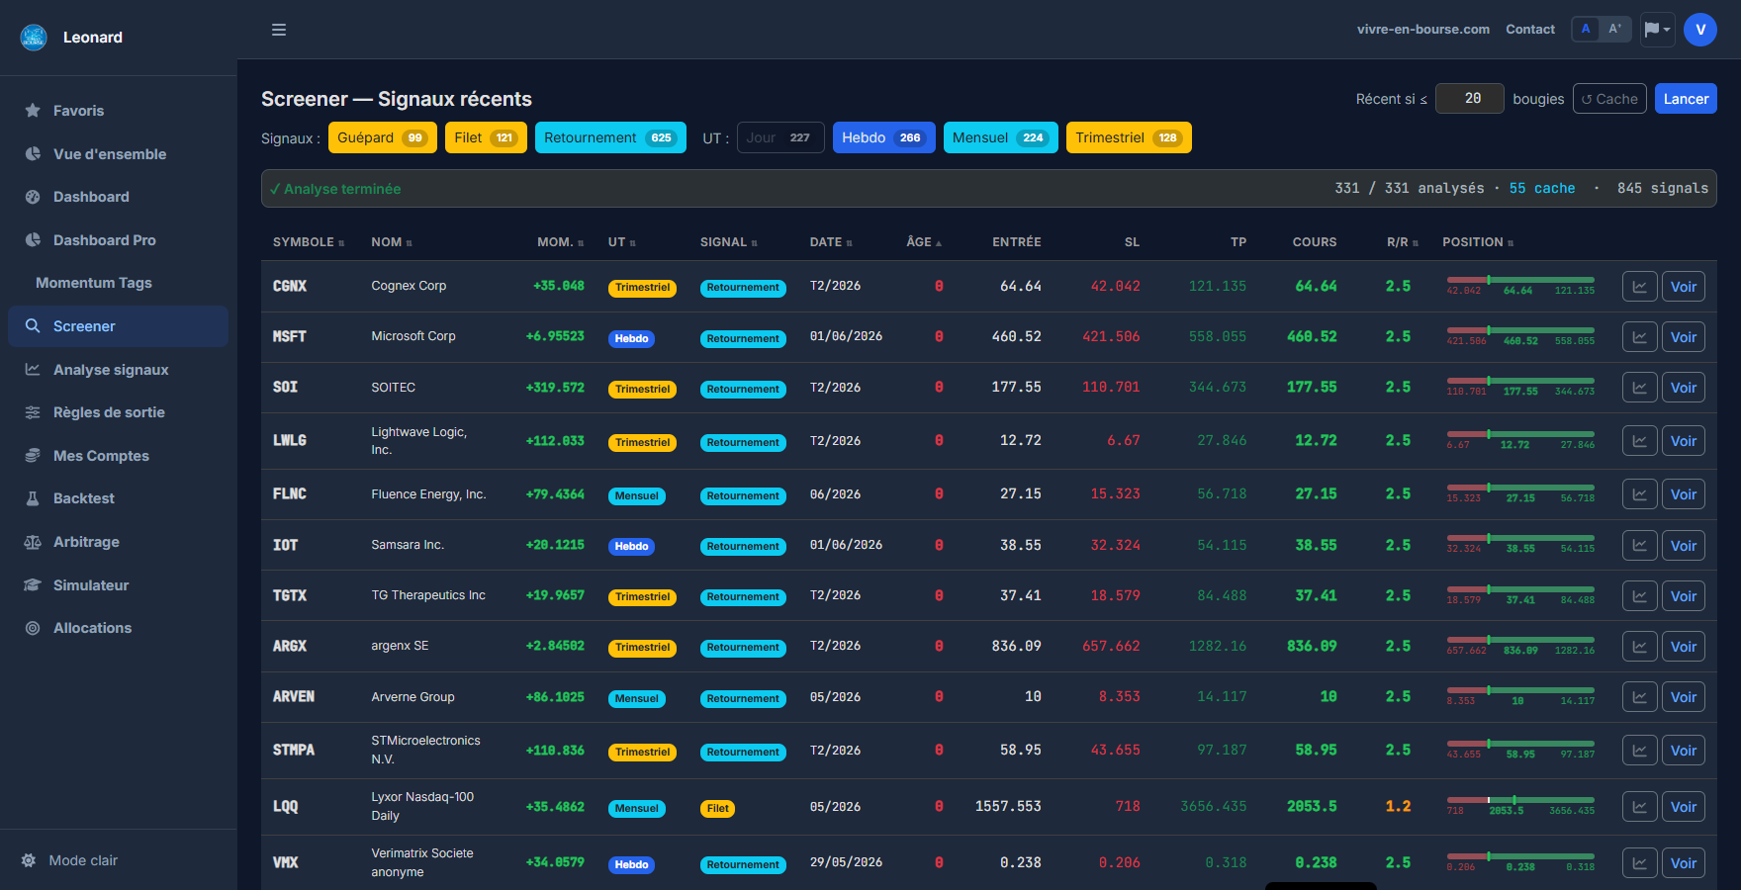1741x890 pixels.
Task: Open the vivre-en-bourse.com link
Action: pyautogui.click(x=1422, y=30)
